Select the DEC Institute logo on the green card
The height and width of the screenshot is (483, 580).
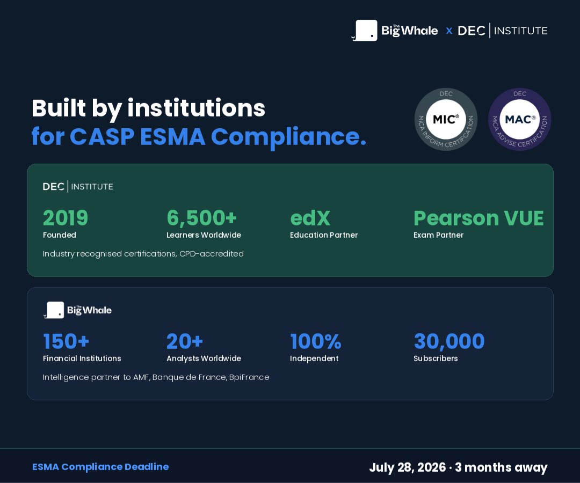(x=78, y=186)
